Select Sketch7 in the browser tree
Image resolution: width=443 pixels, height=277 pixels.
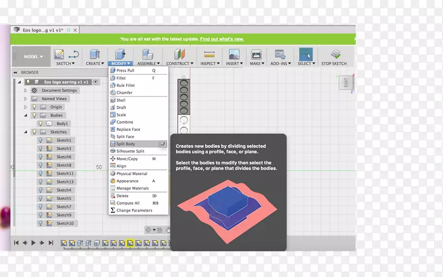coord(64,207)
